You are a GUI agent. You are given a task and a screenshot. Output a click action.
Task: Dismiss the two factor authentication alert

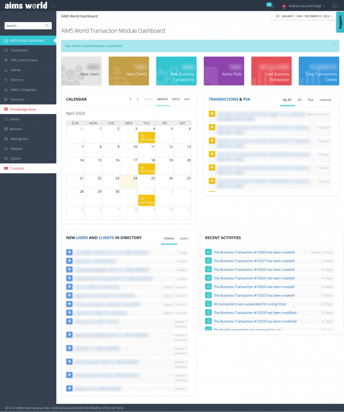tap(334, 45)
